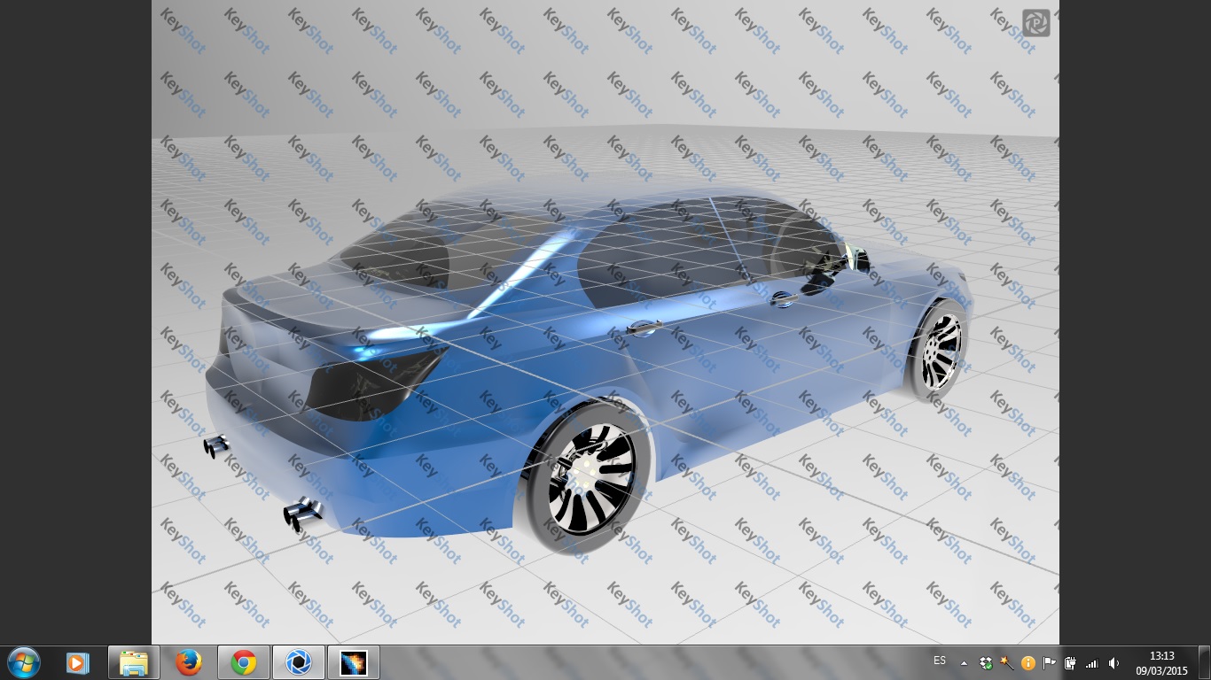Viewport: 1211px width, 680px height.
Task: Click the ES language indicator
Action: point(939,661)
